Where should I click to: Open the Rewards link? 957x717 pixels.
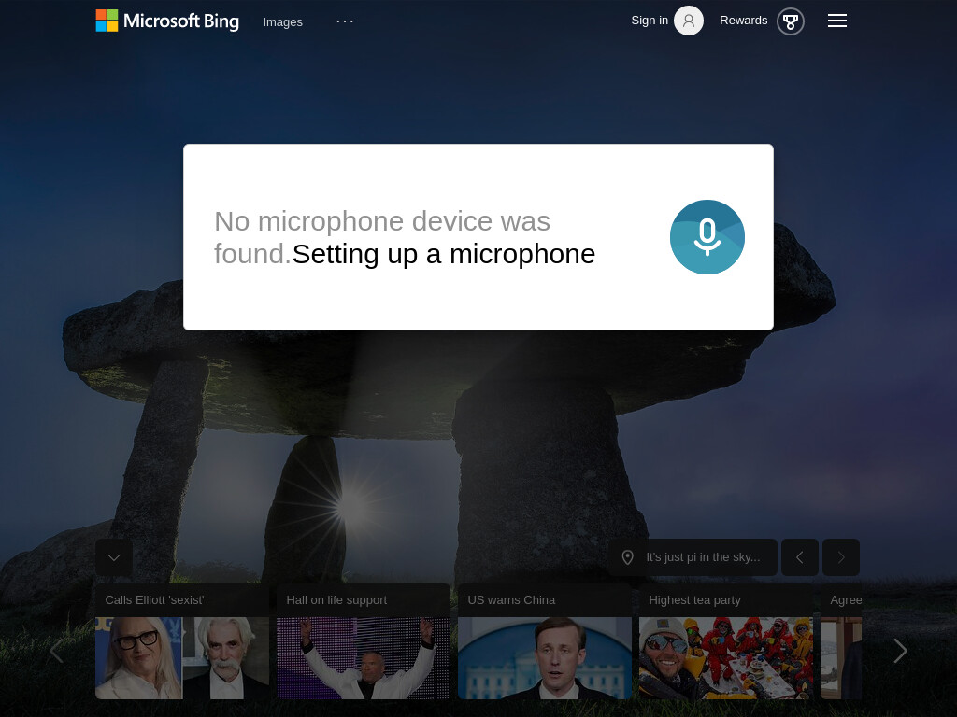pos(743,21)
